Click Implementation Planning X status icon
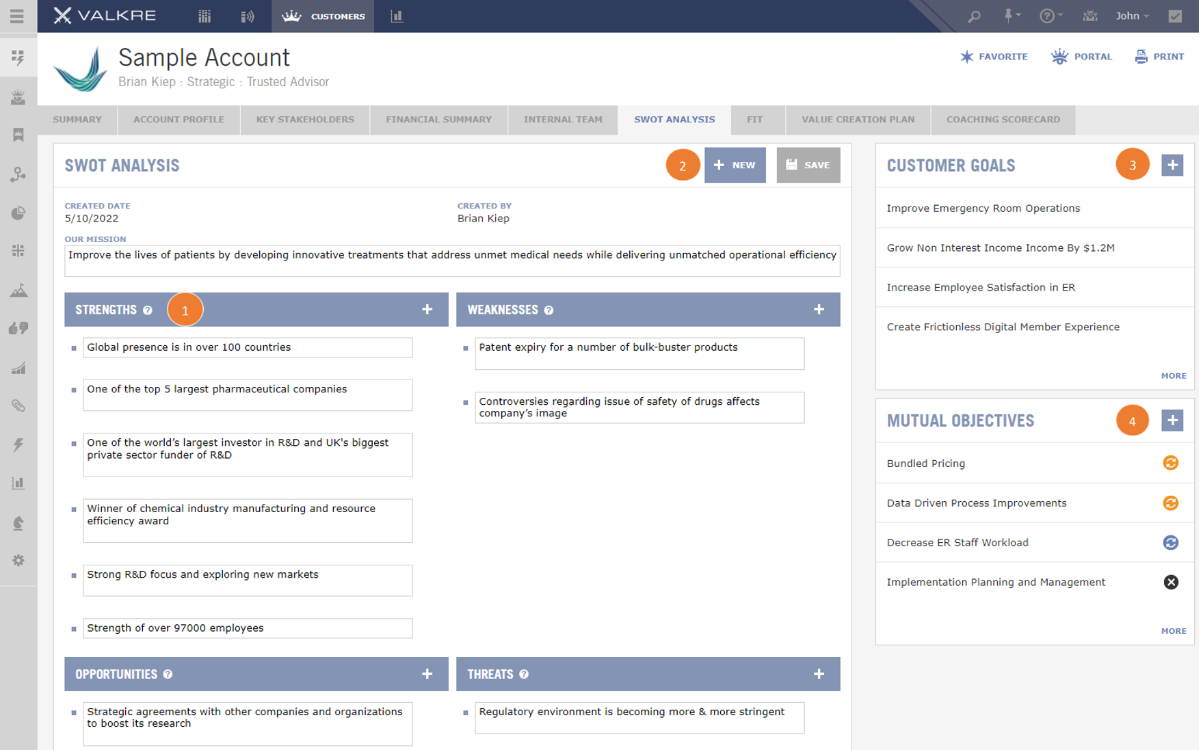 (1171, 582)
